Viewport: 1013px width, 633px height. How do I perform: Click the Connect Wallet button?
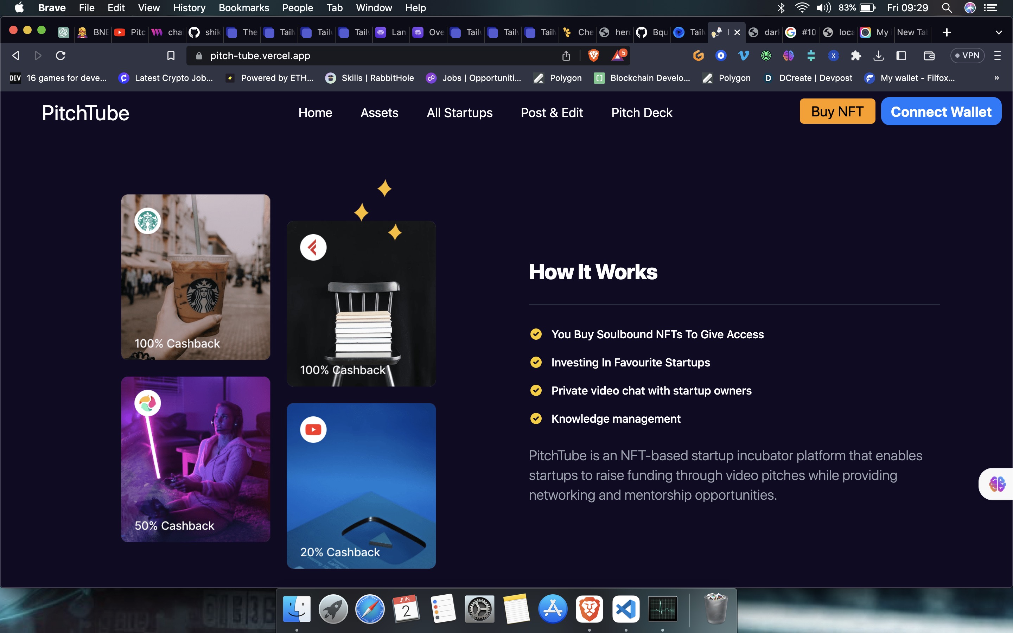(x=941, y=112)
